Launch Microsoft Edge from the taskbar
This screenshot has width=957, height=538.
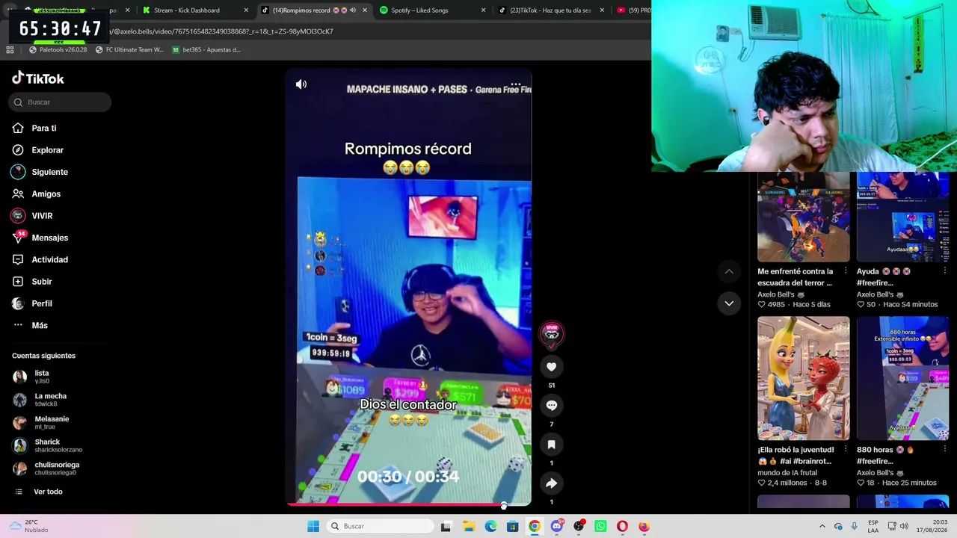point(490,527)
